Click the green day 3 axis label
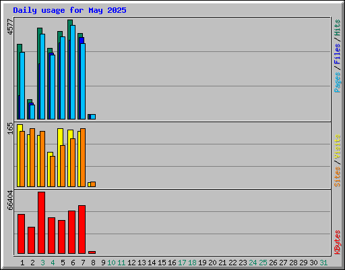The image size is (345, 270). [x=42, y=263]
